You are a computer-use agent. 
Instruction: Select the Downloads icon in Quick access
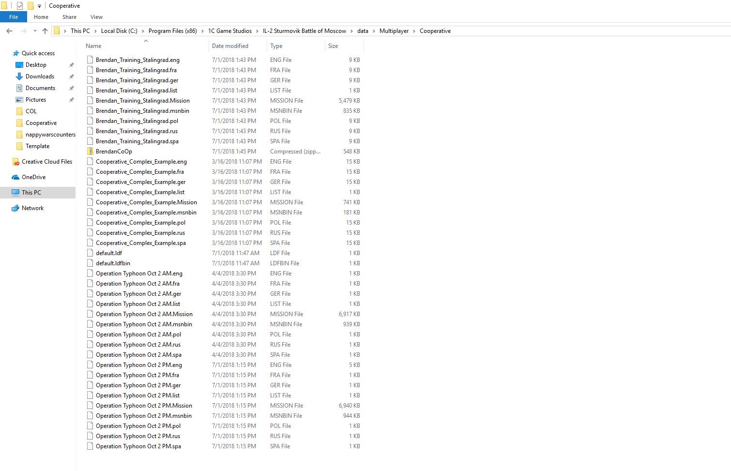19,76
